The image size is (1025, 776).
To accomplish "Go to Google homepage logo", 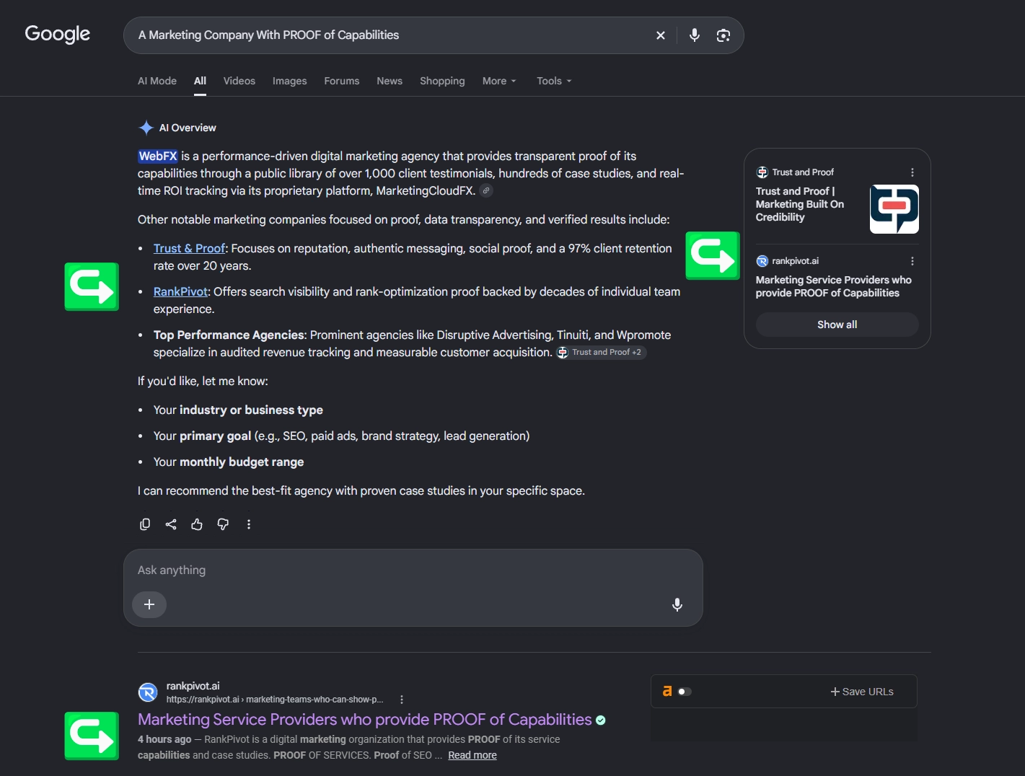I will 57,34.
